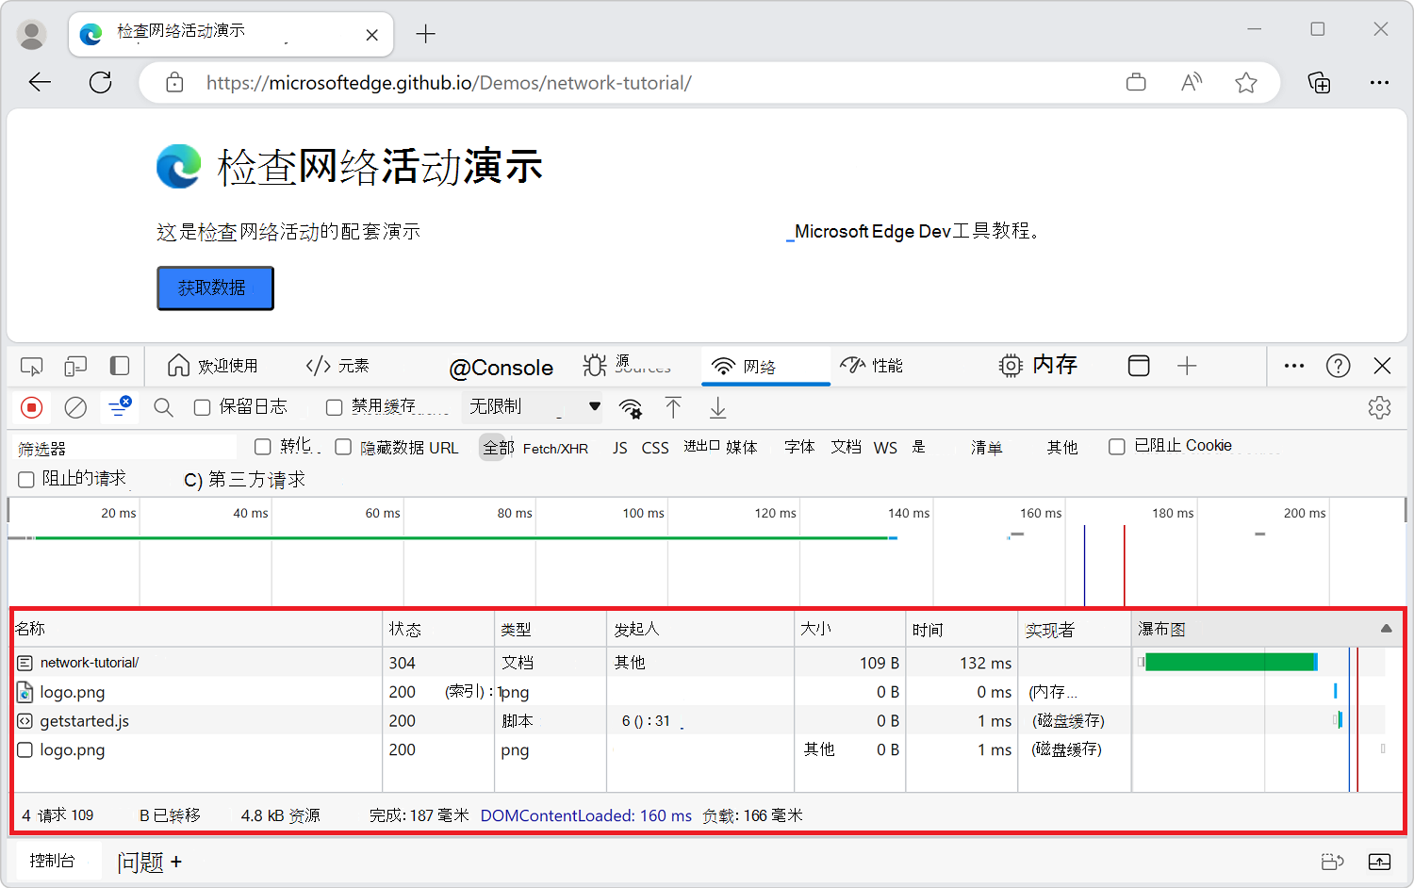Select the 全部 filter
The height and width of the screenshot is (888, 1414).
point(499,448)
